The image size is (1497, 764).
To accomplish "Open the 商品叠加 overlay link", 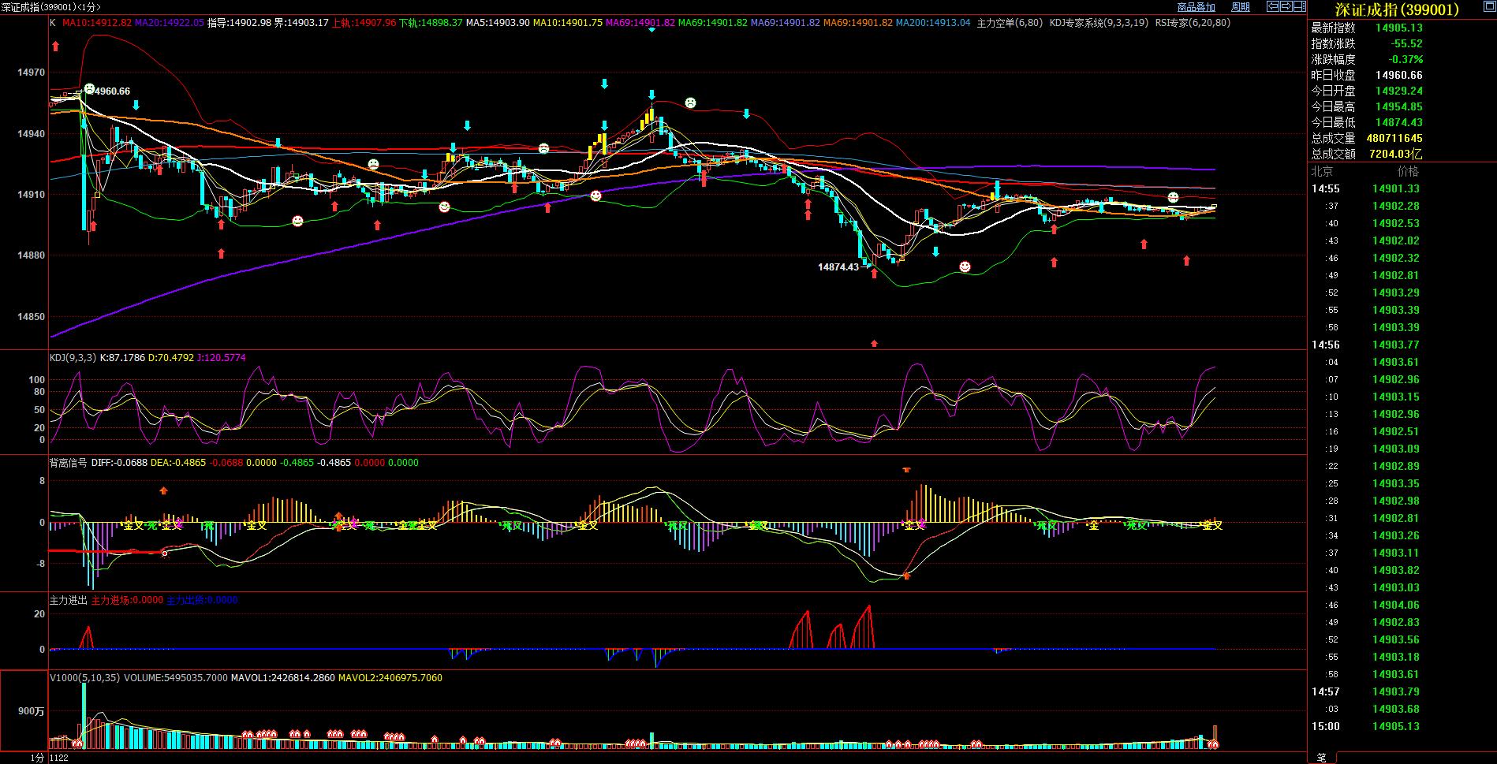I will 1196,7.
